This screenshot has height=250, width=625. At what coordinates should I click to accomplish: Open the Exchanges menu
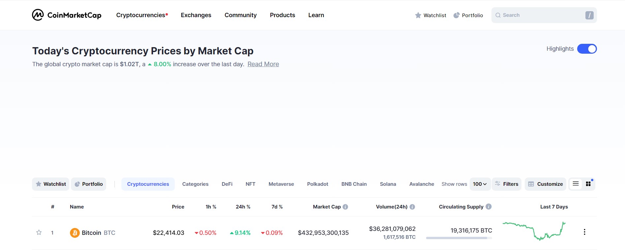point(196,15)
